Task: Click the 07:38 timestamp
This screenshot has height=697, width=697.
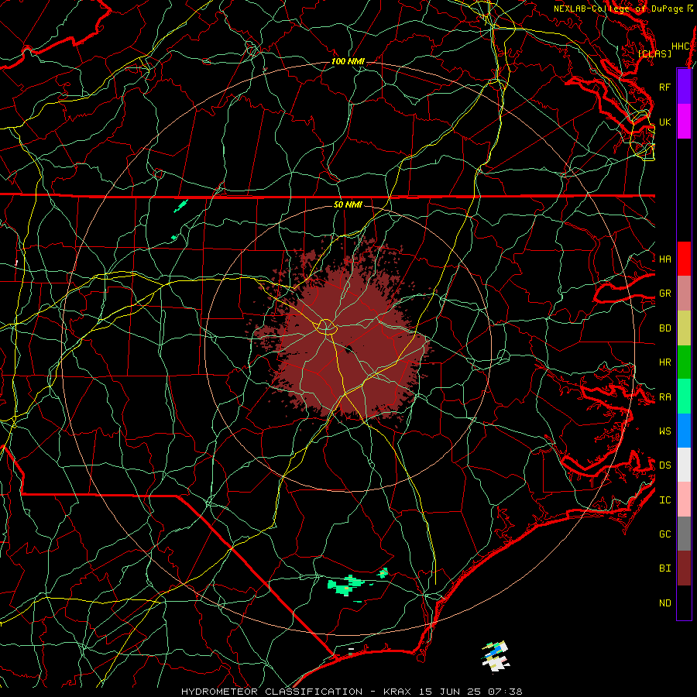Action: click(507, 692)
